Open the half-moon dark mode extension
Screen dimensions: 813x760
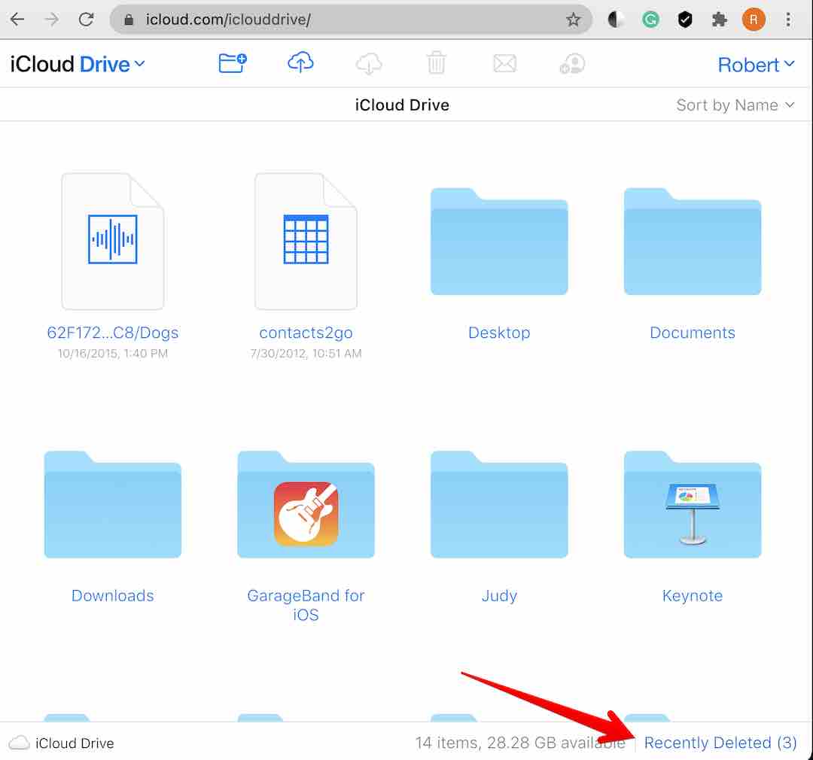click(616, 20)
